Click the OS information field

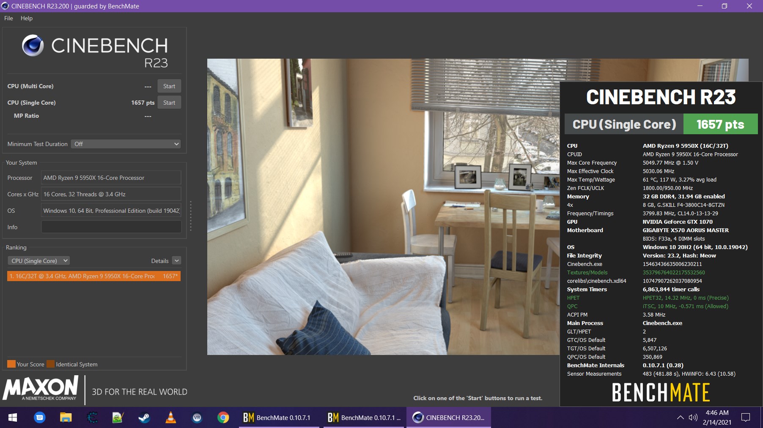(x=111, y=211)
